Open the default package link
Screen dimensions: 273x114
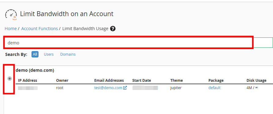[x=215, y=88]
